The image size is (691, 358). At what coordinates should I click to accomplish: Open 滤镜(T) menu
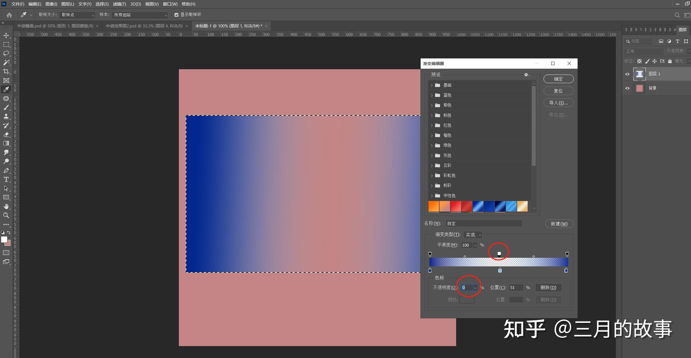(119, 4)
